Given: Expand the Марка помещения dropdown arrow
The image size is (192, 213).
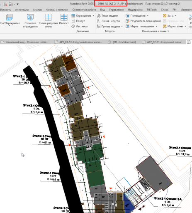Looking at the screenshot, I should 156,26.
